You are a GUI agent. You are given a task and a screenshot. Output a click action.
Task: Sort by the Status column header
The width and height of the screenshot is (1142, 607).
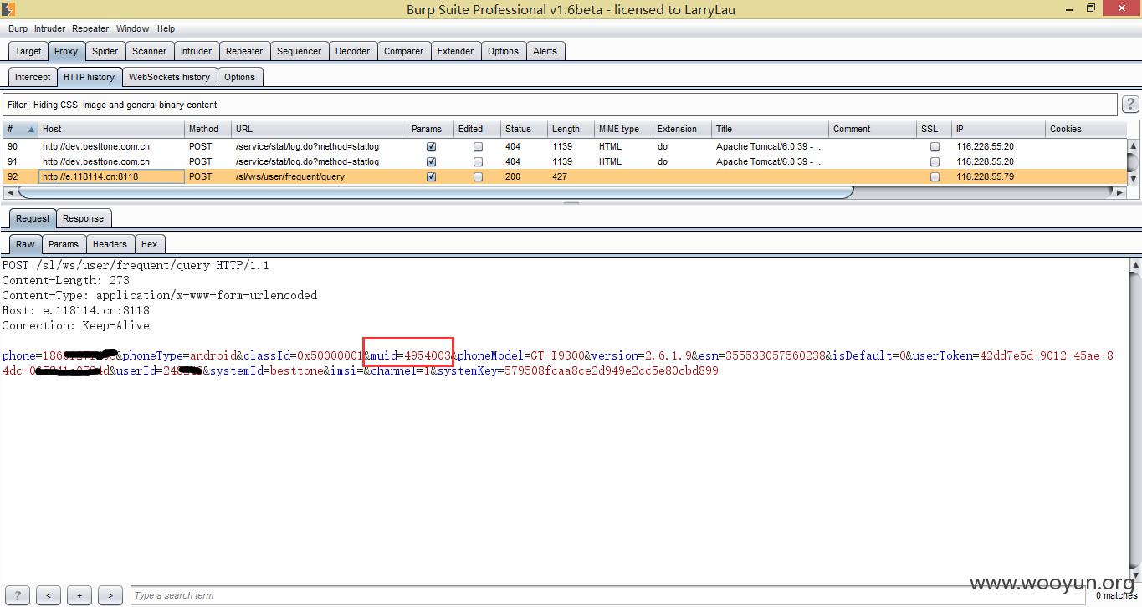coord(523,129)
